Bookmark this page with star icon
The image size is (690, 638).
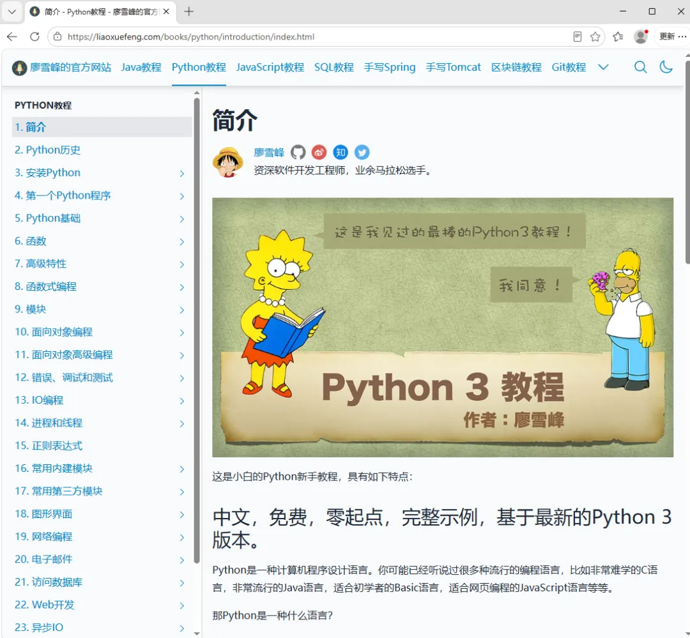click(595, 36)
